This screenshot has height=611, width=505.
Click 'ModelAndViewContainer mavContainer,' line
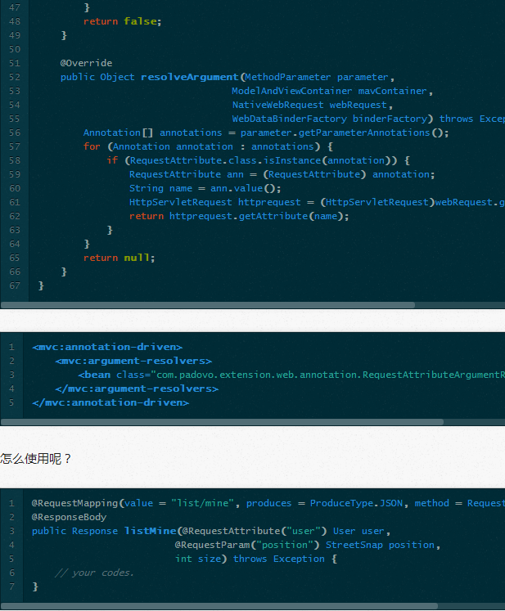coord(332,91)
